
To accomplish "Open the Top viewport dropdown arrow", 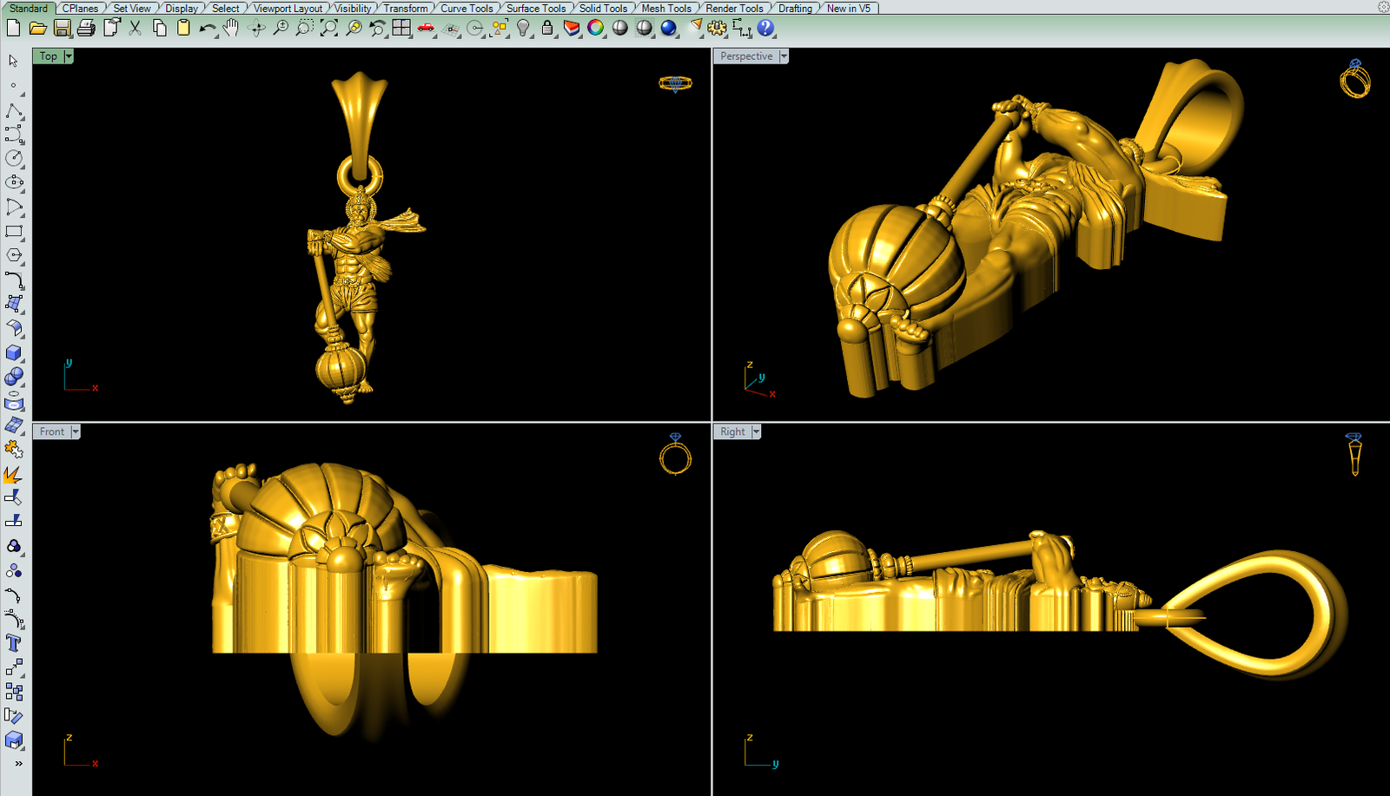I will (69, 56).
